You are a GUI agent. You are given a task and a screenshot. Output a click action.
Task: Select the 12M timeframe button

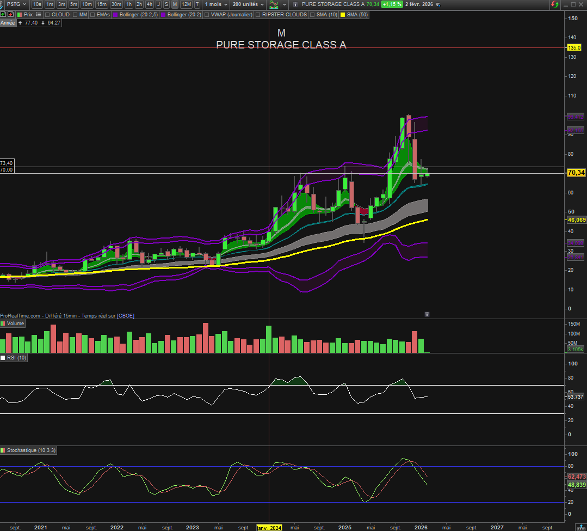(186, 4)
